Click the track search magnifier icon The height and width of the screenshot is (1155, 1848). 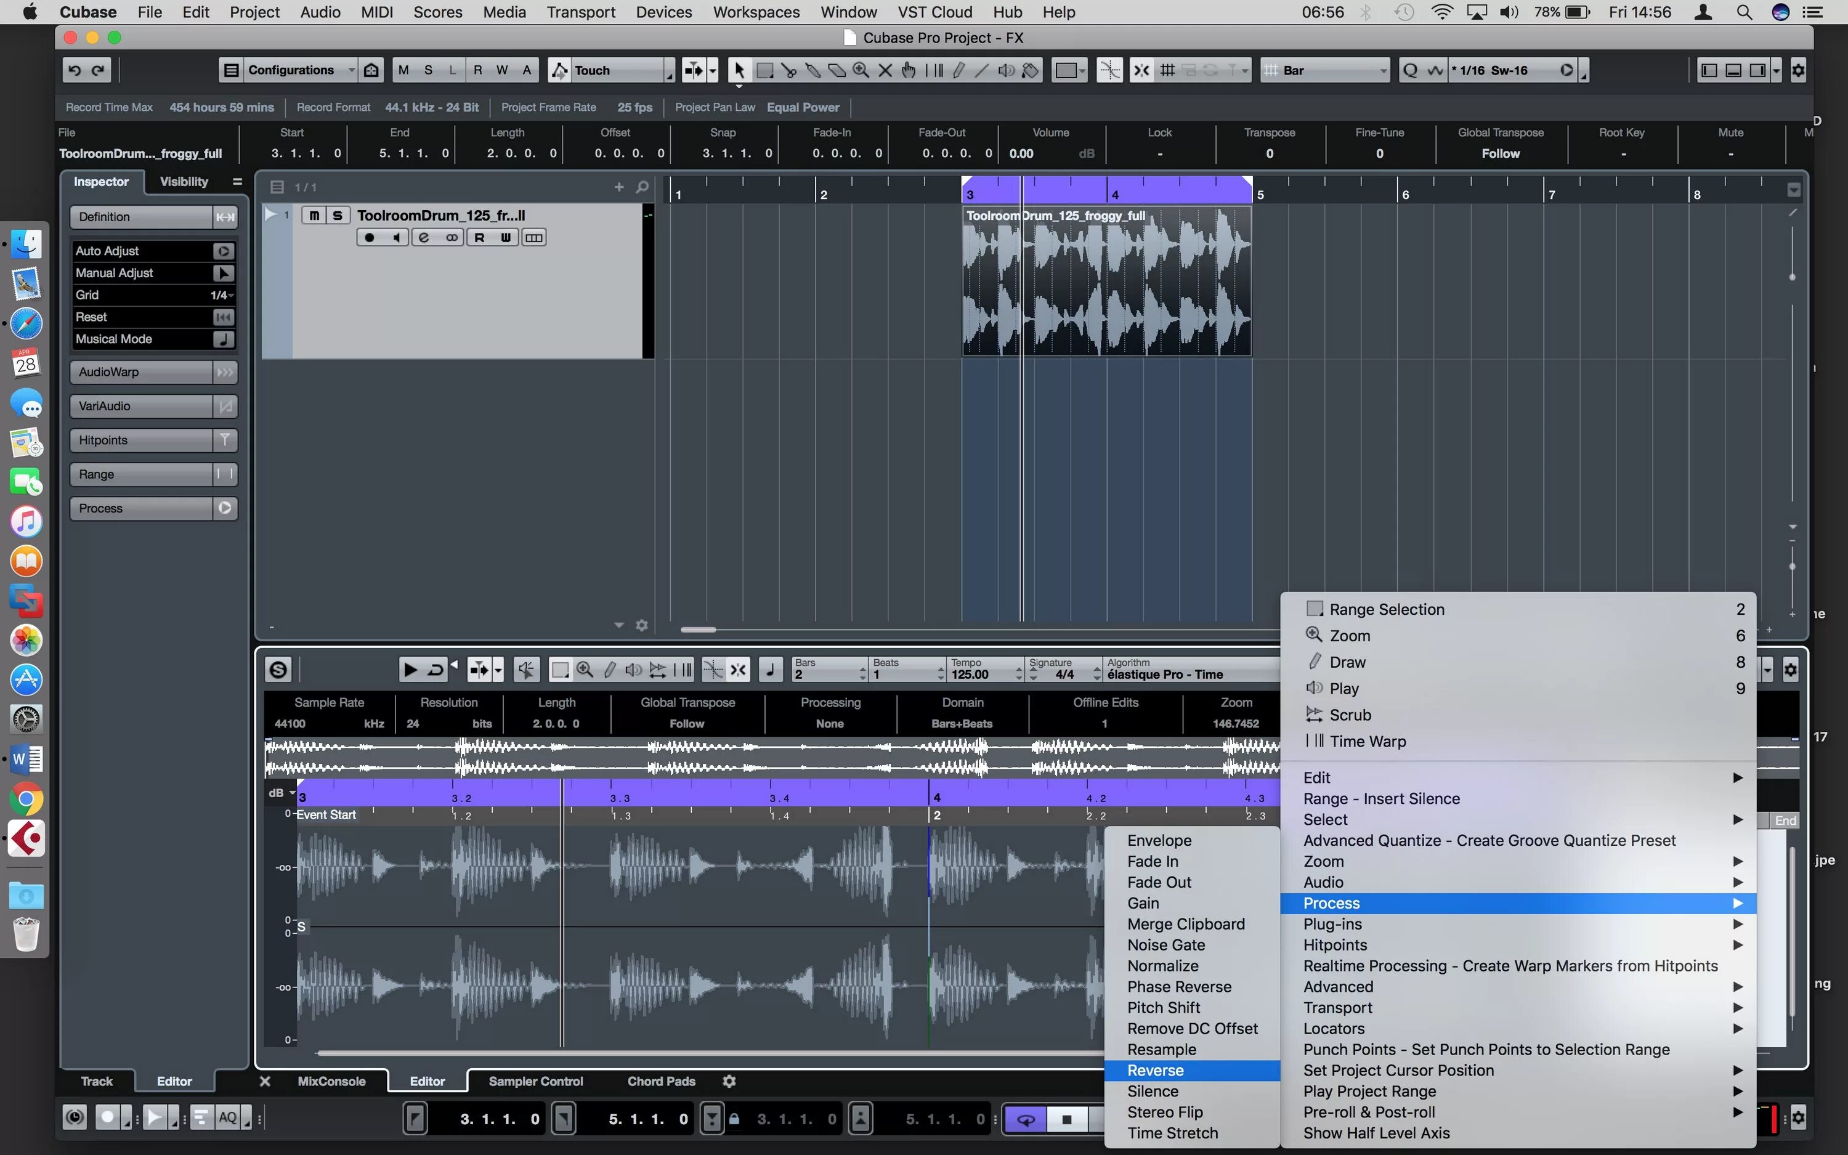point(642,187)
